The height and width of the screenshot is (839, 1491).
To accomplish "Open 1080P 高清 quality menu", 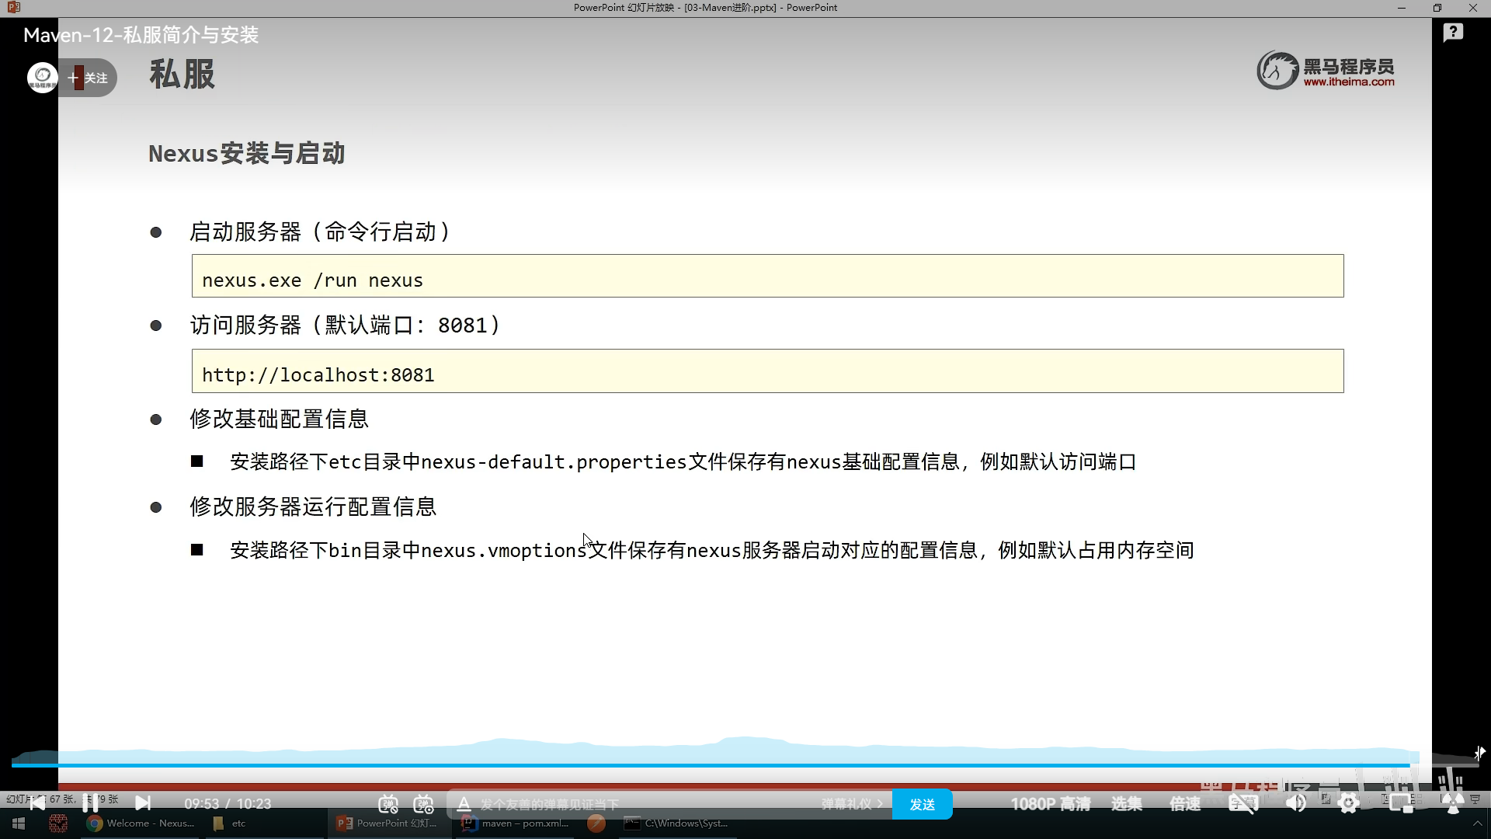I will pos(1050,804).
